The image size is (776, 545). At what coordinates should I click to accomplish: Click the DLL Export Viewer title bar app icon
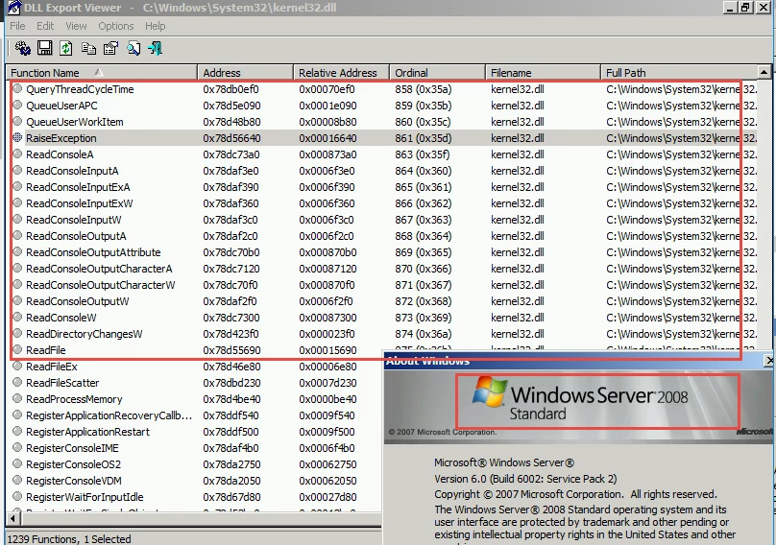[x=13, y=8]
